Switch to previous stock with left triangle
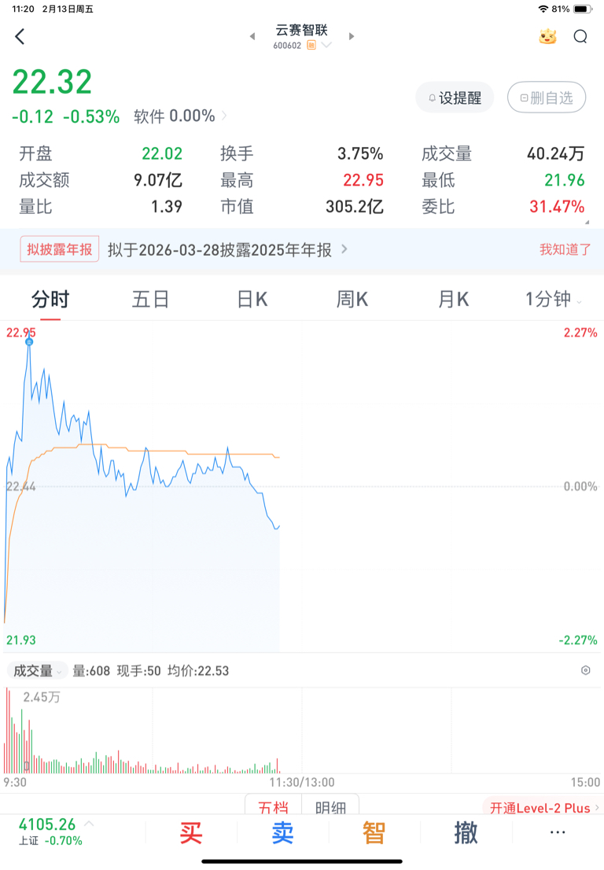This screenshot has width=604, height=870. click(252, 36)
